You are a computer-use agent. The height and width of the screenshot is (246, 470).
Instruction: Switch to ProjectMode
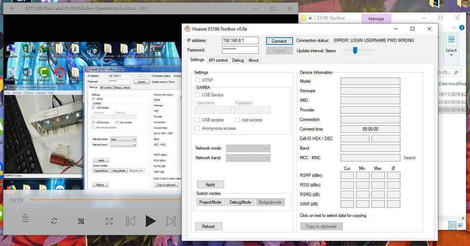pos(210,202)
